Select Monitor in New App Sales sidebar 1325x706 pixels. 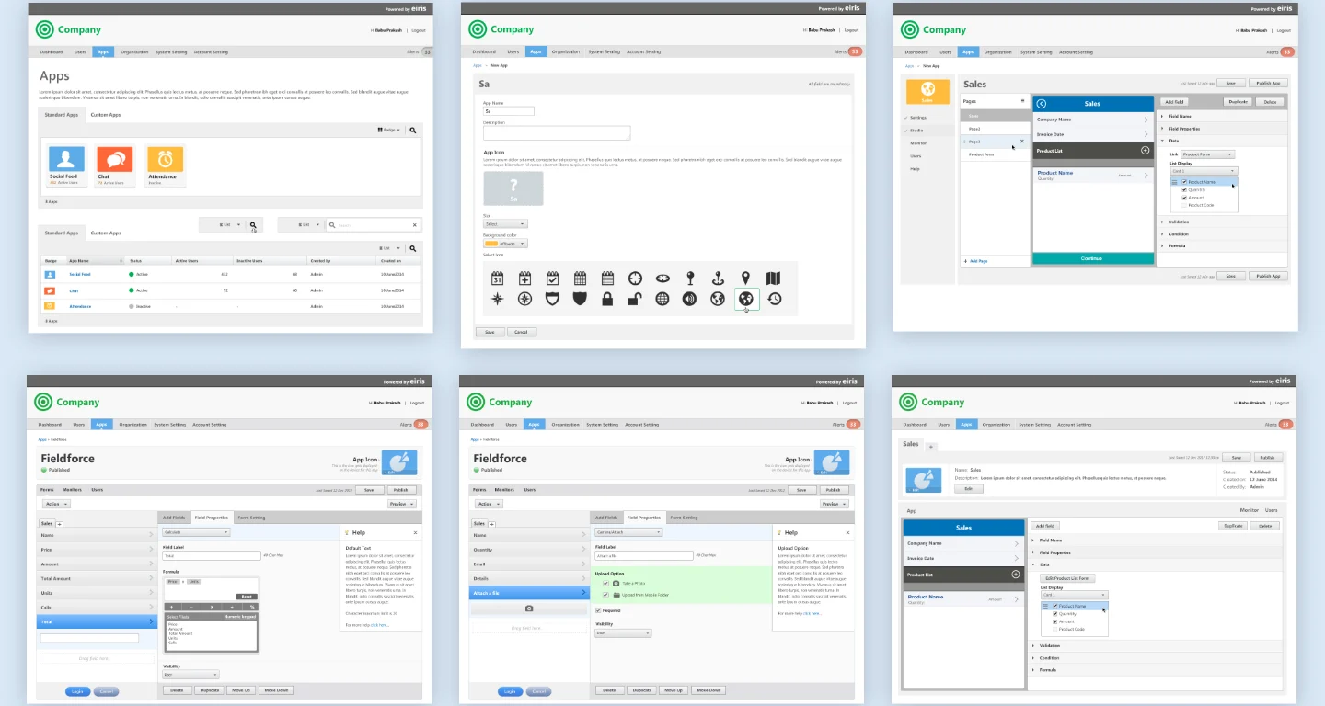pos(918,143)
